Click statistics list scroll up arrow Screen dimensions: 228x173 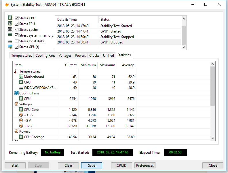(x=212, y=64)
